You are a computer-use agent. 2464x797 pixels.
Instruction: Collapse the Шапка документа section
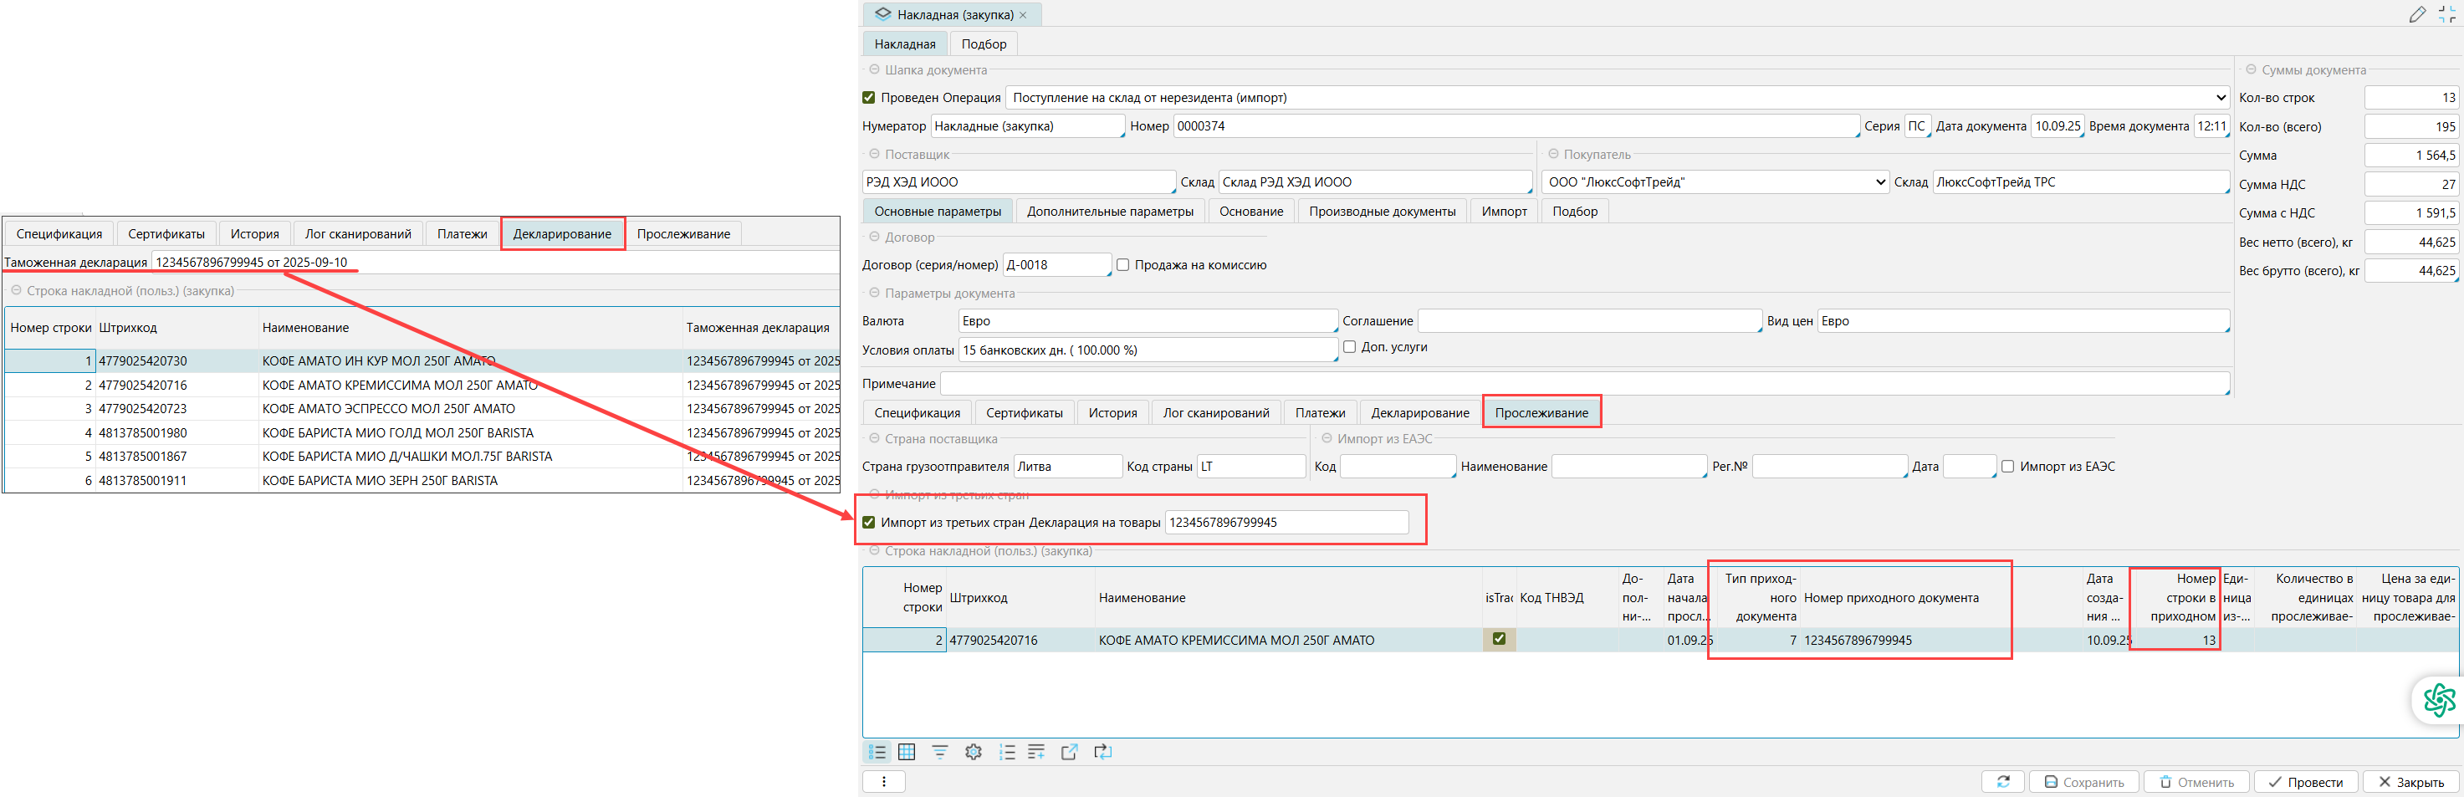tap(874, 70)
